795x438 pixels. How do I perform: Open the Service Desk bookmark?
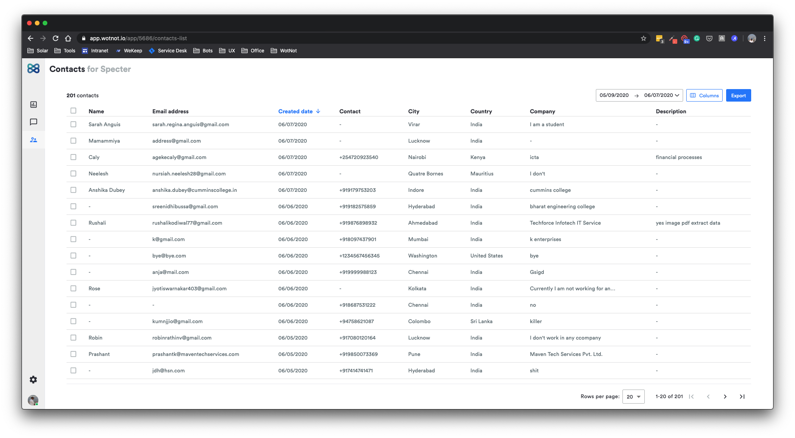coord(168,51)
